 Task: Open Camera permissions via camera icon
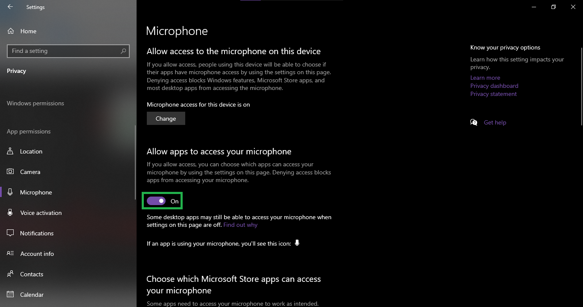click(10, 172)
